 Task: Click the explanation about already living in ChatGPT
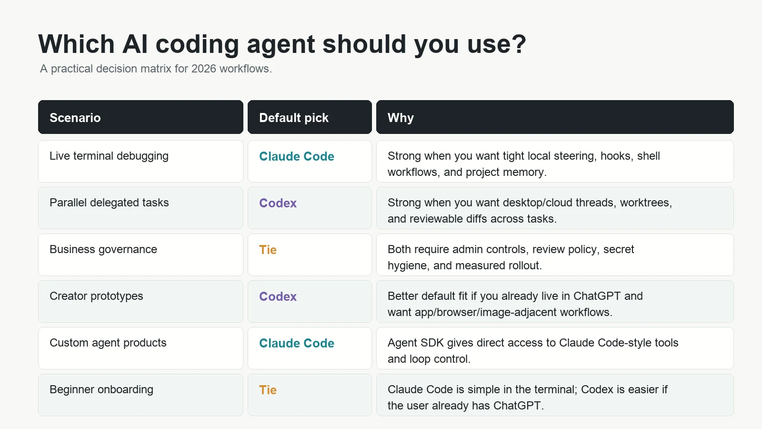pos(555,302)
